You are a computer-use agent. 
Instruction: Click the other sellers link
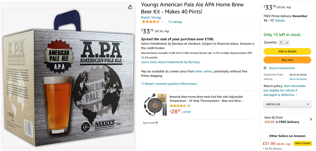click(x=203, y=71)
